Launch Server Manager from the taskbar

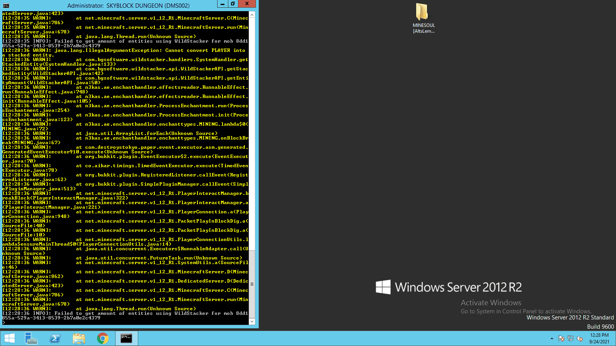[x=31, y=338]
